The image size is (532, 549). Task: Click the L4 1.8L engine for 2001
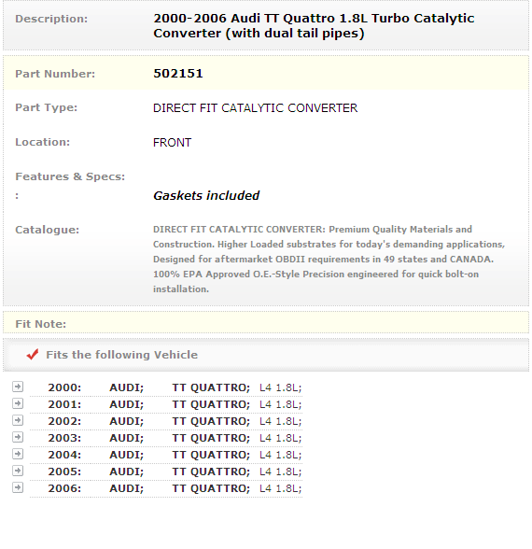pyautogui.click(x=280, y=404)
